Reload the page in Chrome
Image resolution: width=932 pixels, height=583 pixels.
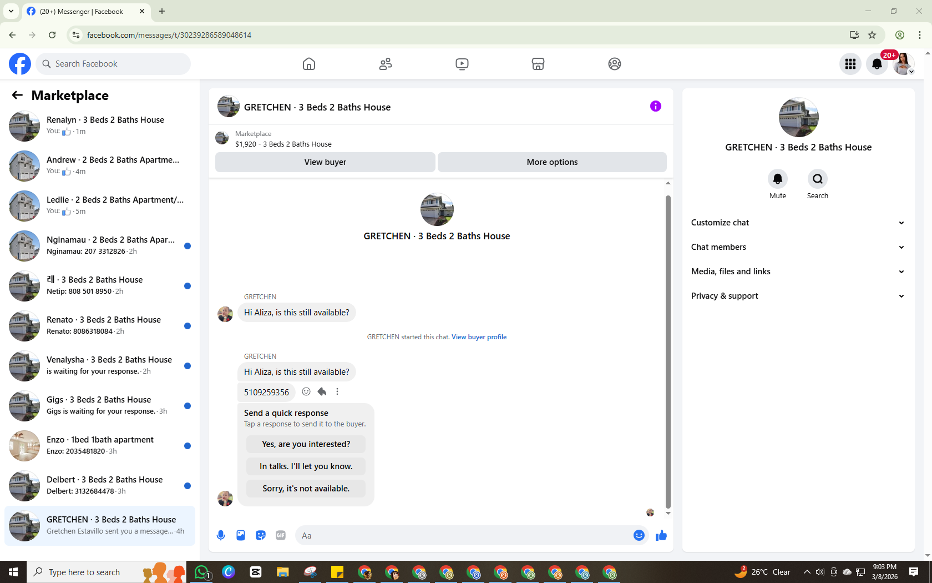pyautogui.click(x=52, y=35)
